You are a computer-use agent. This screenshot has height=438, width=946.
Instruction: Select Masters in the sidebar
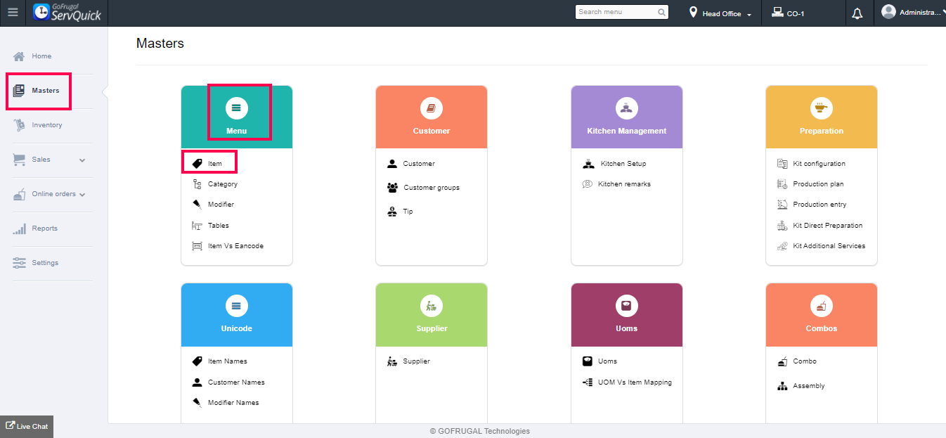click(x=46, y=91)
